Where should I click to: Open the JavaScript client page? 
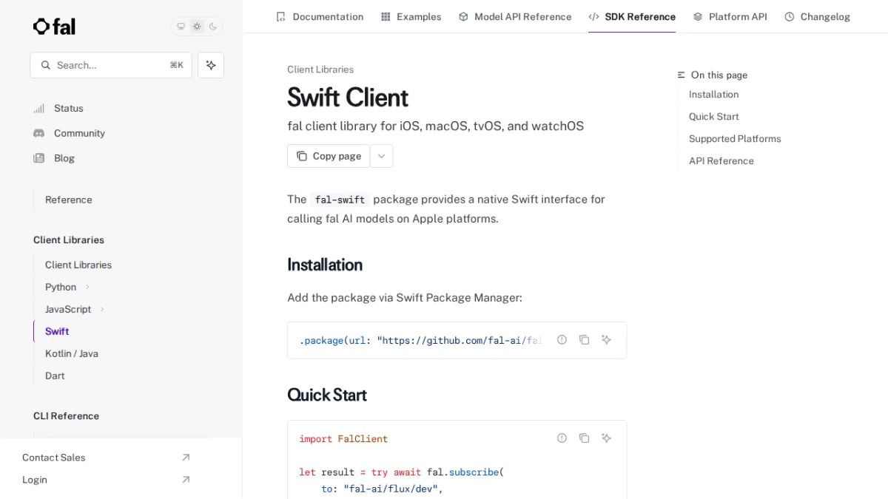click(x=68, y=309)
